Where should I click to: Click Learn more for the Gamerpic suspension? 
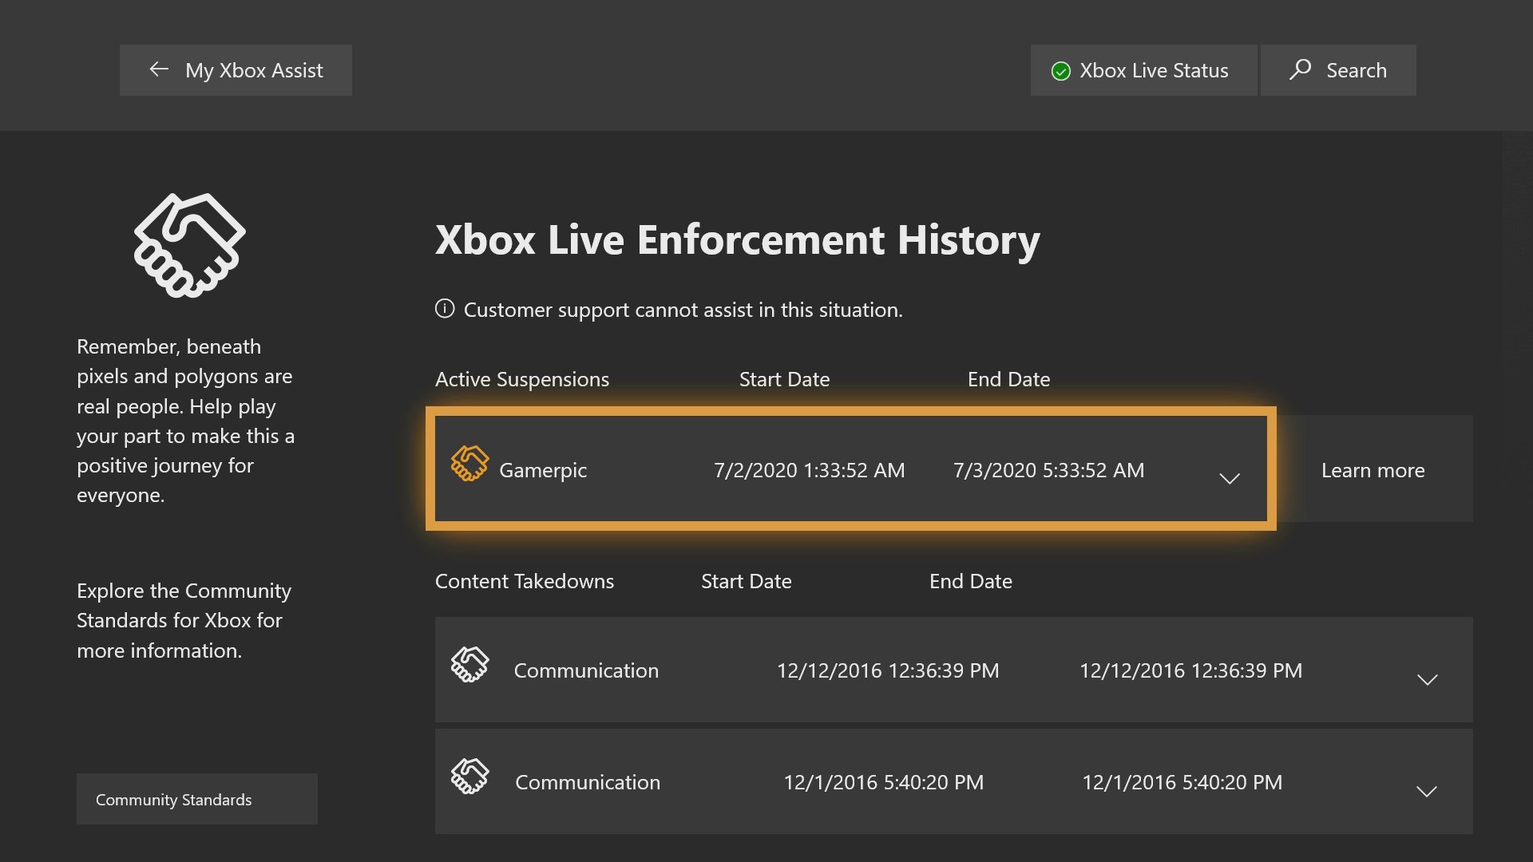tap(1373, 469)
